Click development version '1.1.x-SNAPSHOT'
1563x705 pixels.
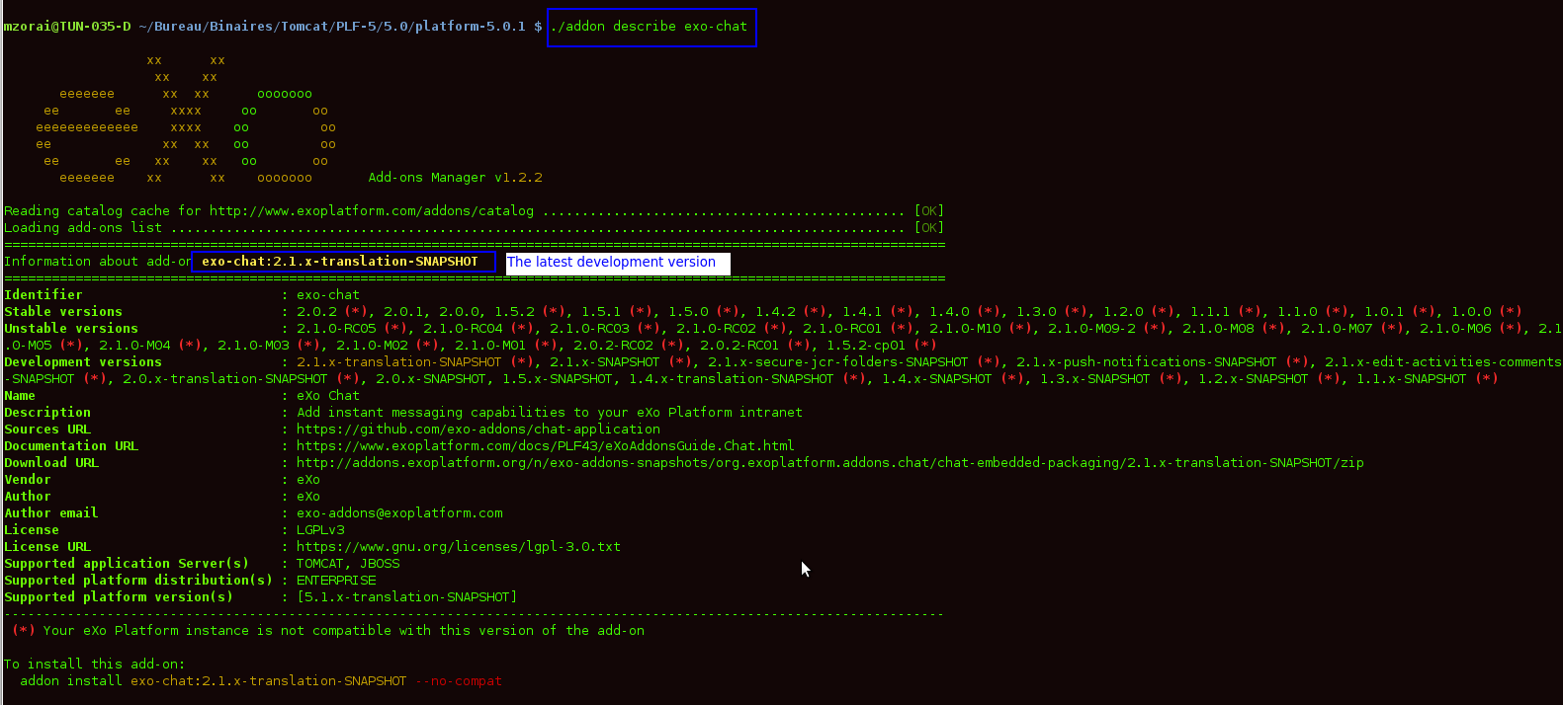[1412, 379]
